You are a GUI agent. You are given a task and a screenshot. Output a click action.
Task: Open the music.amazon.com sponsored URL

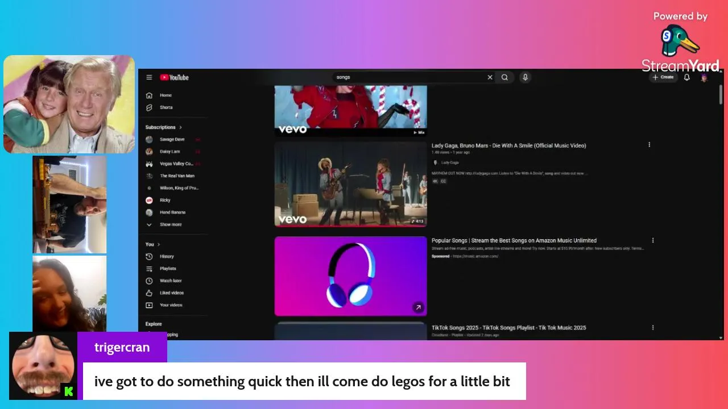(x=475, y=256)
